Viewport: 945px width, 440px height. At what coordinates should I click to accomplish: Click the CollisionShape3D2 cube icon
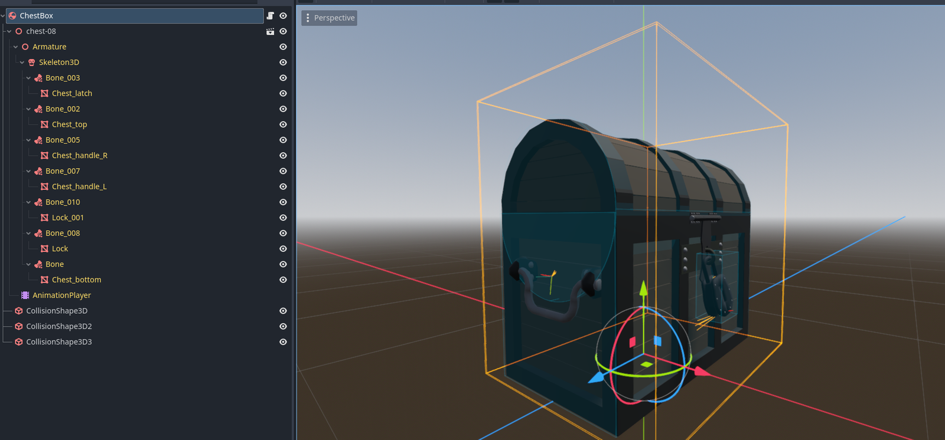(19, 326)
